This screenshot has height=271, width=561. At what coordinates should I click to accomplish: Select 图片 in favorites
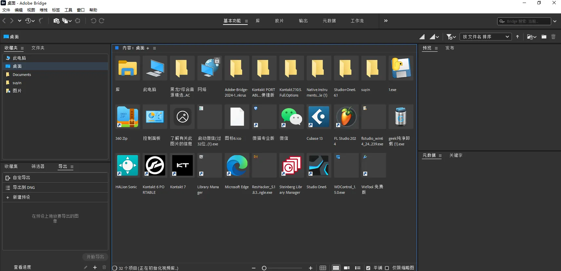click(55, 91)
